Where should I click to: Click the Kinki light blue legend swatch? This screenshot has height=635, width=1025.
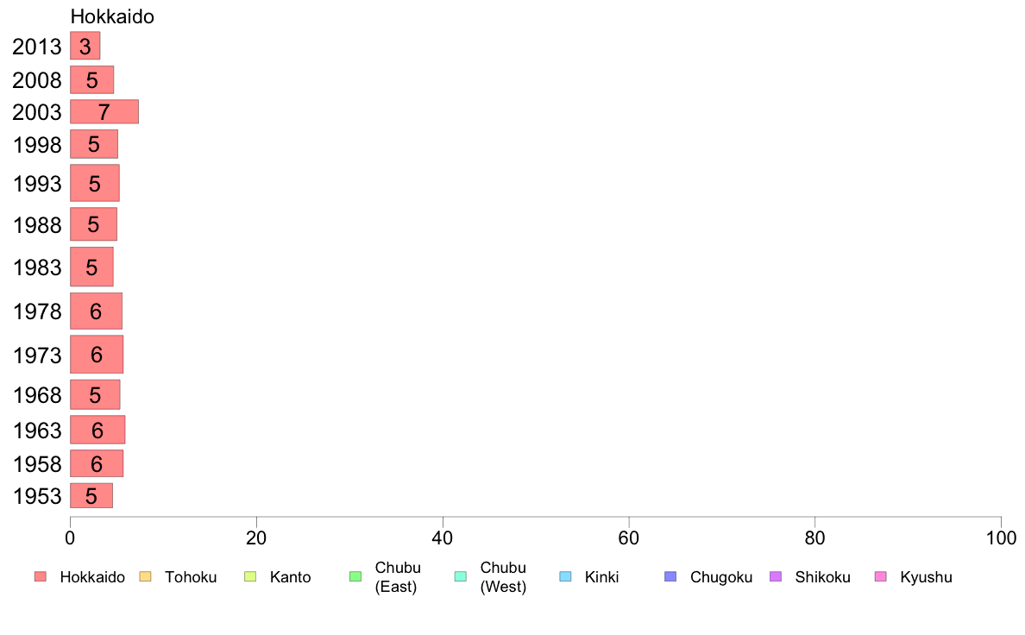[x=565, y=577]
